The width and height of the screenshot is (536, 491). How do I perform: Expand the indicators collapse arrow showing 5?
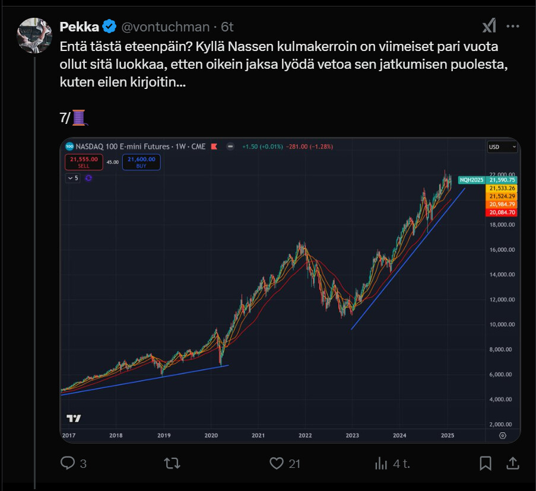pyautogui.click(x=73, y=177)
